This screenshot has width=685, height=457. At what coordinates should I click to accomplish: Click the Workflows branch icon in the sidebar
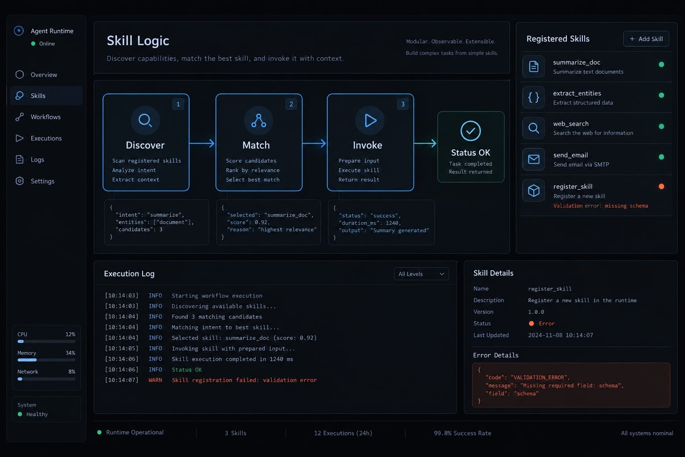click(x=20, y=117)
